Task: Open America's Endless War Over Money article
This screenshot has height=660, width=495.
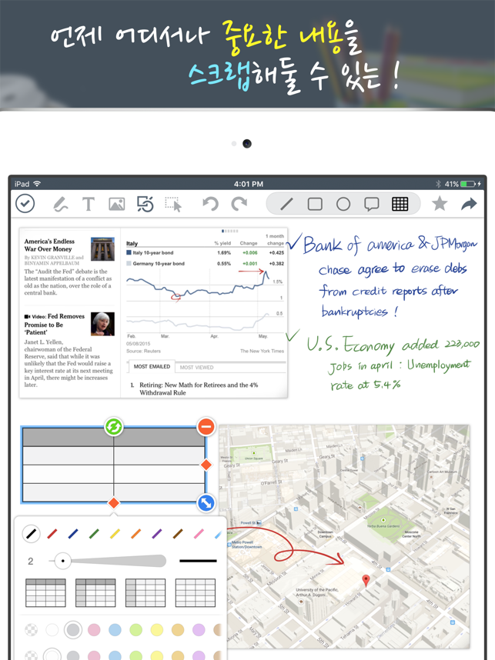Action: point(49,245)
